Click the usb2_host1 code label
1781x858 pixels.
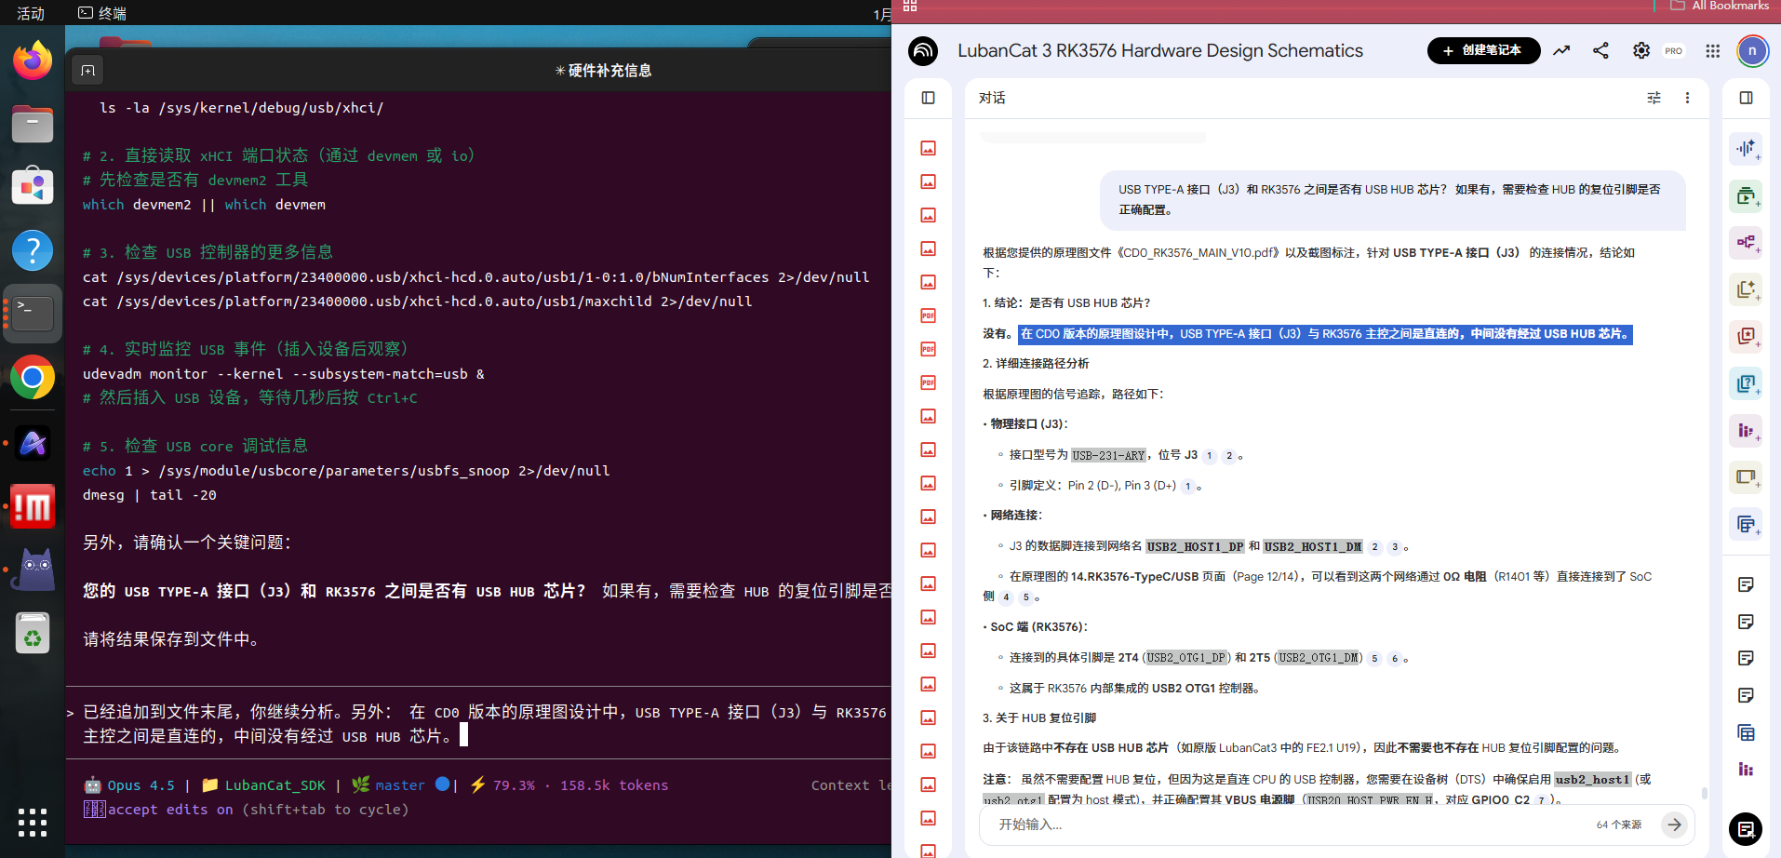(x=1592, y=780)
